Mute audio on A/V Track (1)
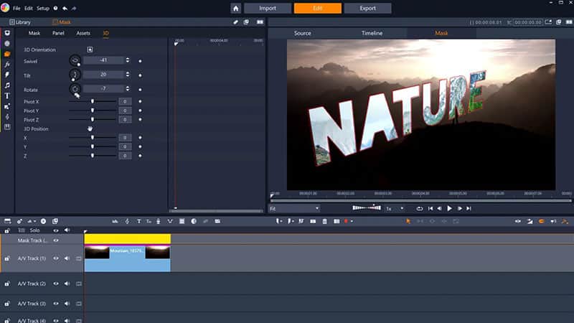This screenshot has width=574, height=323. pos(67,258)
